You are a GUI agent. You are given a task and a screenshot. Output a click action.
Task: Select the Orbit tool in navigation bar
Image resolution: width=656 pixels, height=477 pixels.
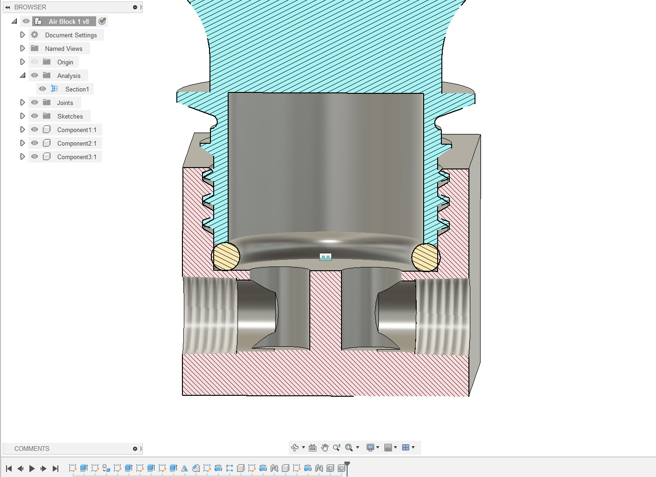pos(296,447)
